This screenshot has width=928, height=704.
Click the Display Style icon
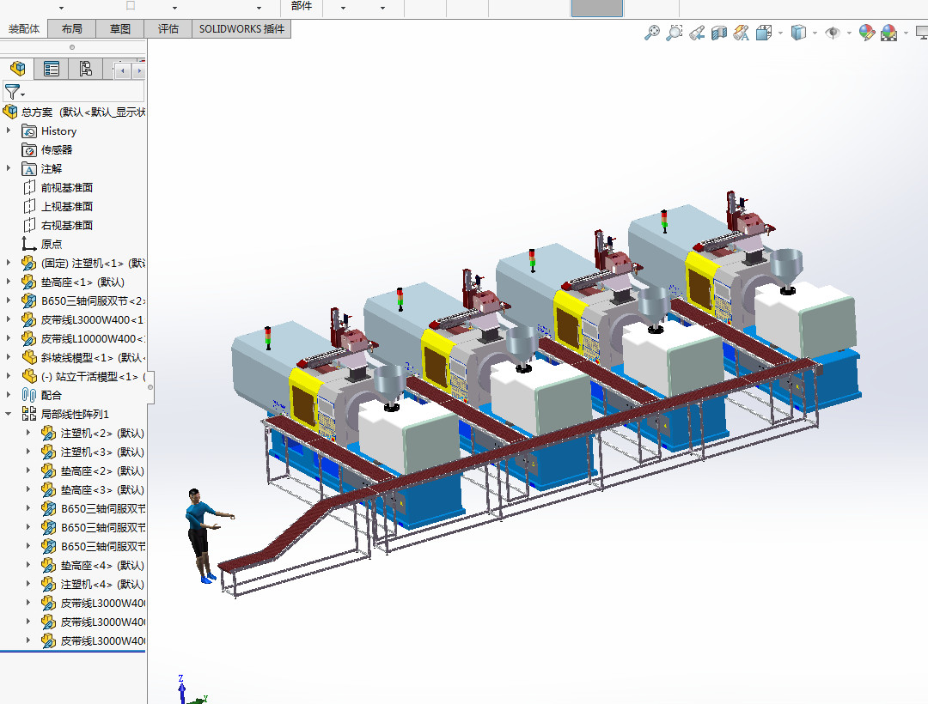coord(798,33)
